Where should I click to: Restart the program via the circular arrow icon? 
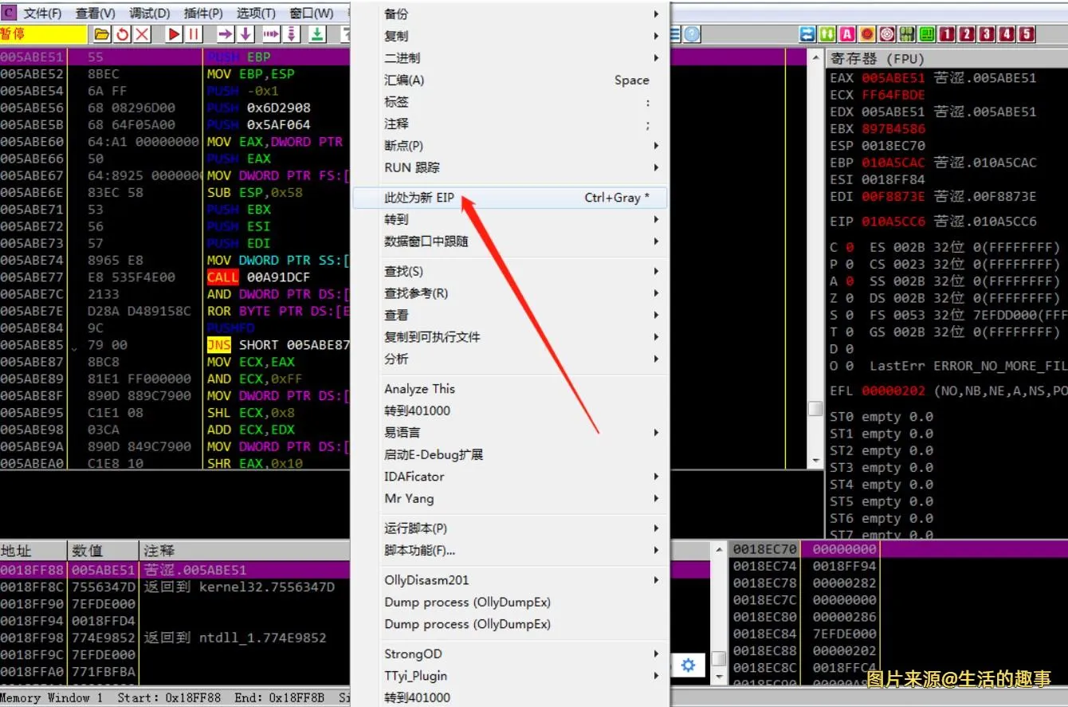point(123,33)
